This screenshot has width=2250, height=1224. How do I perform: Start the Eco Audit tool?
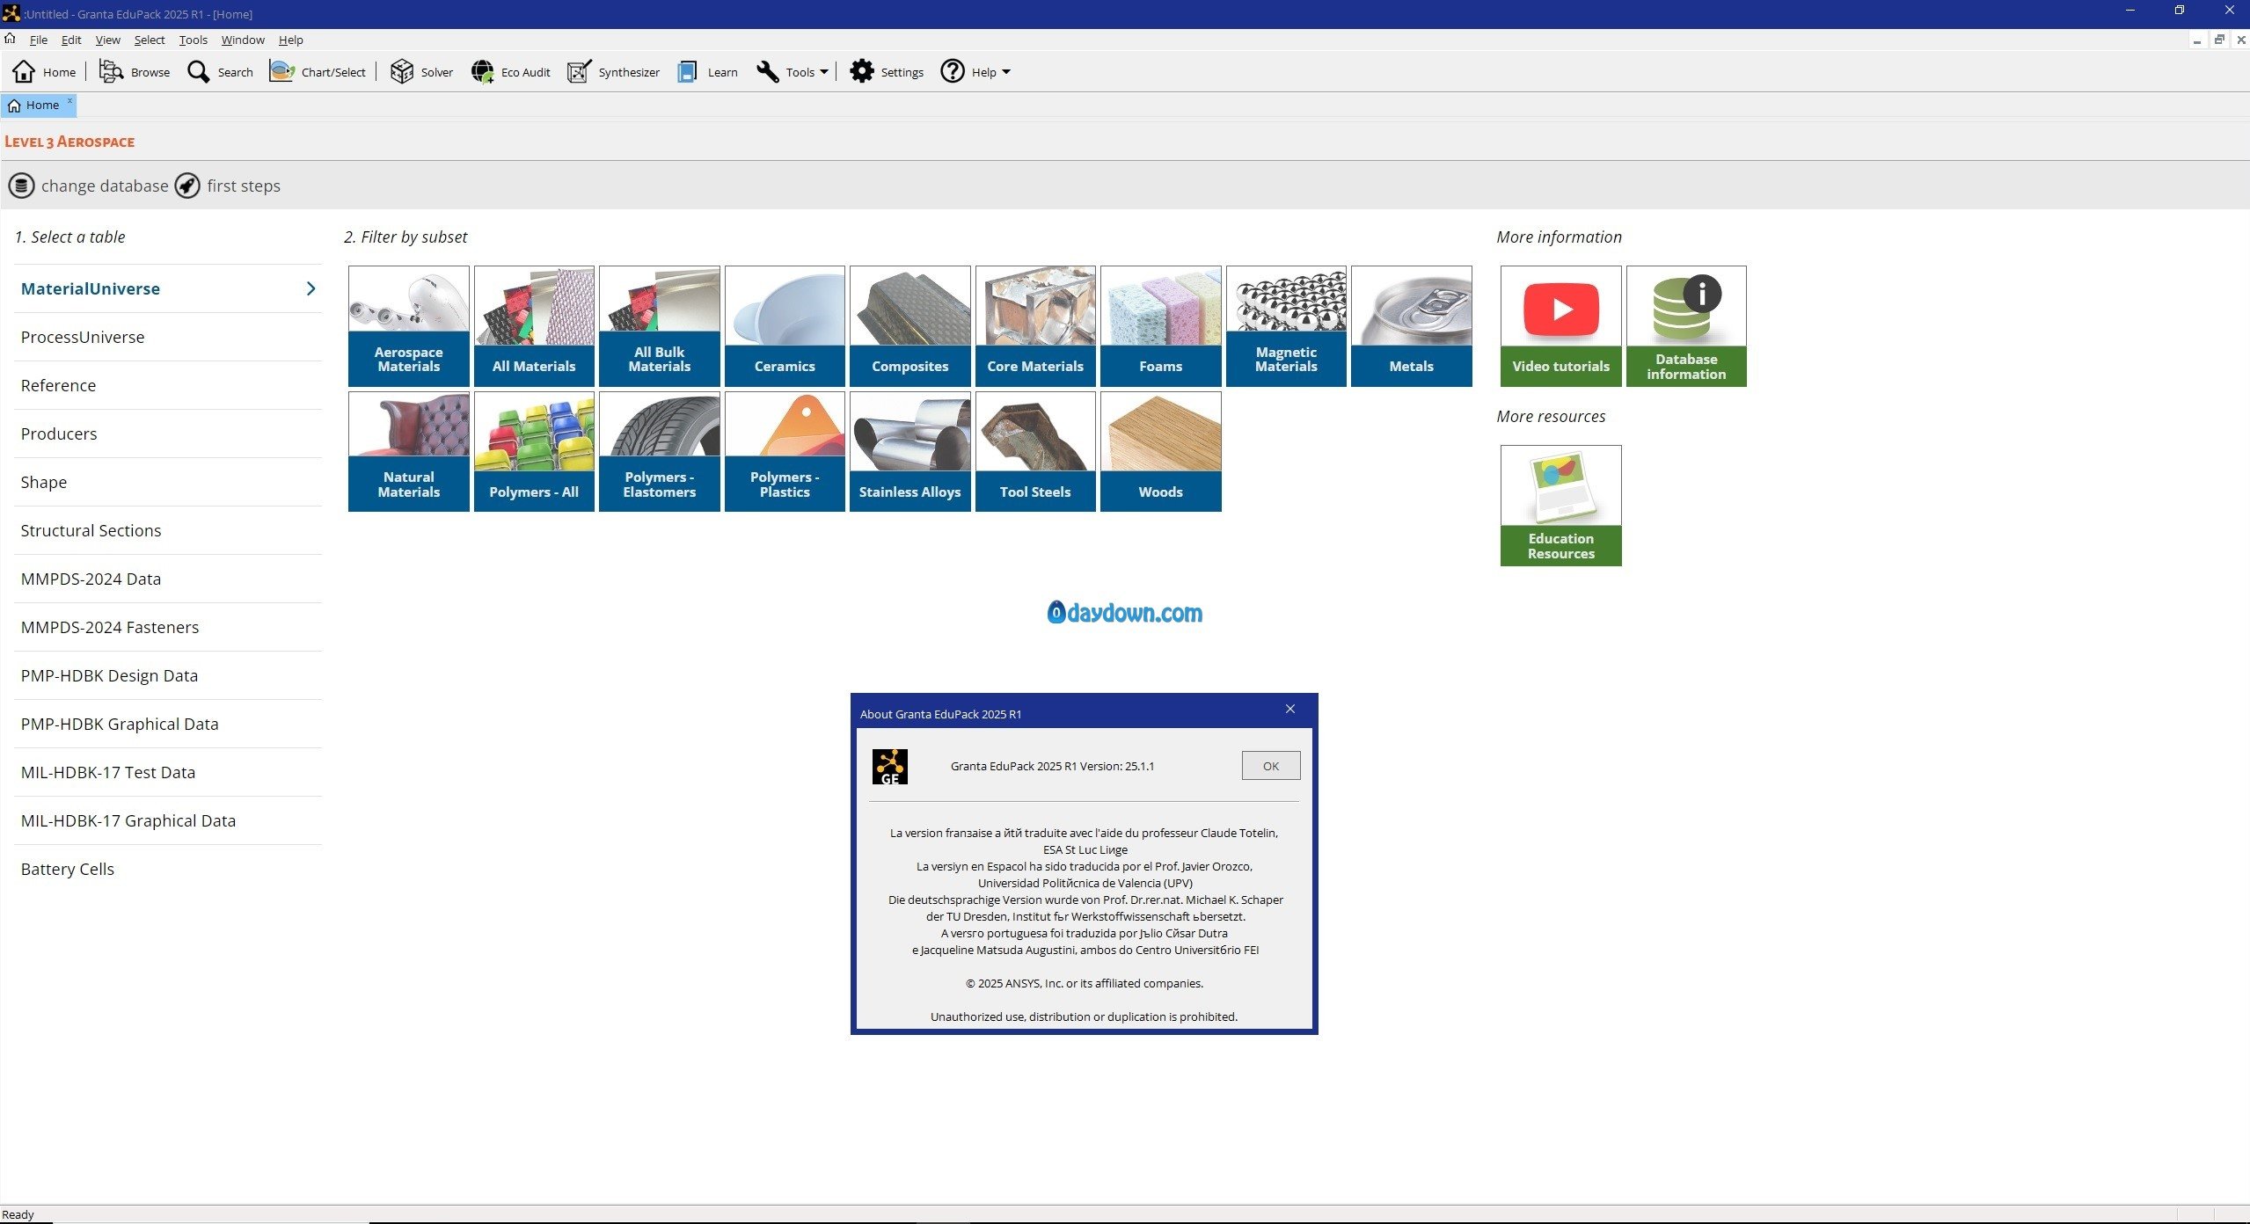point(510,71)
